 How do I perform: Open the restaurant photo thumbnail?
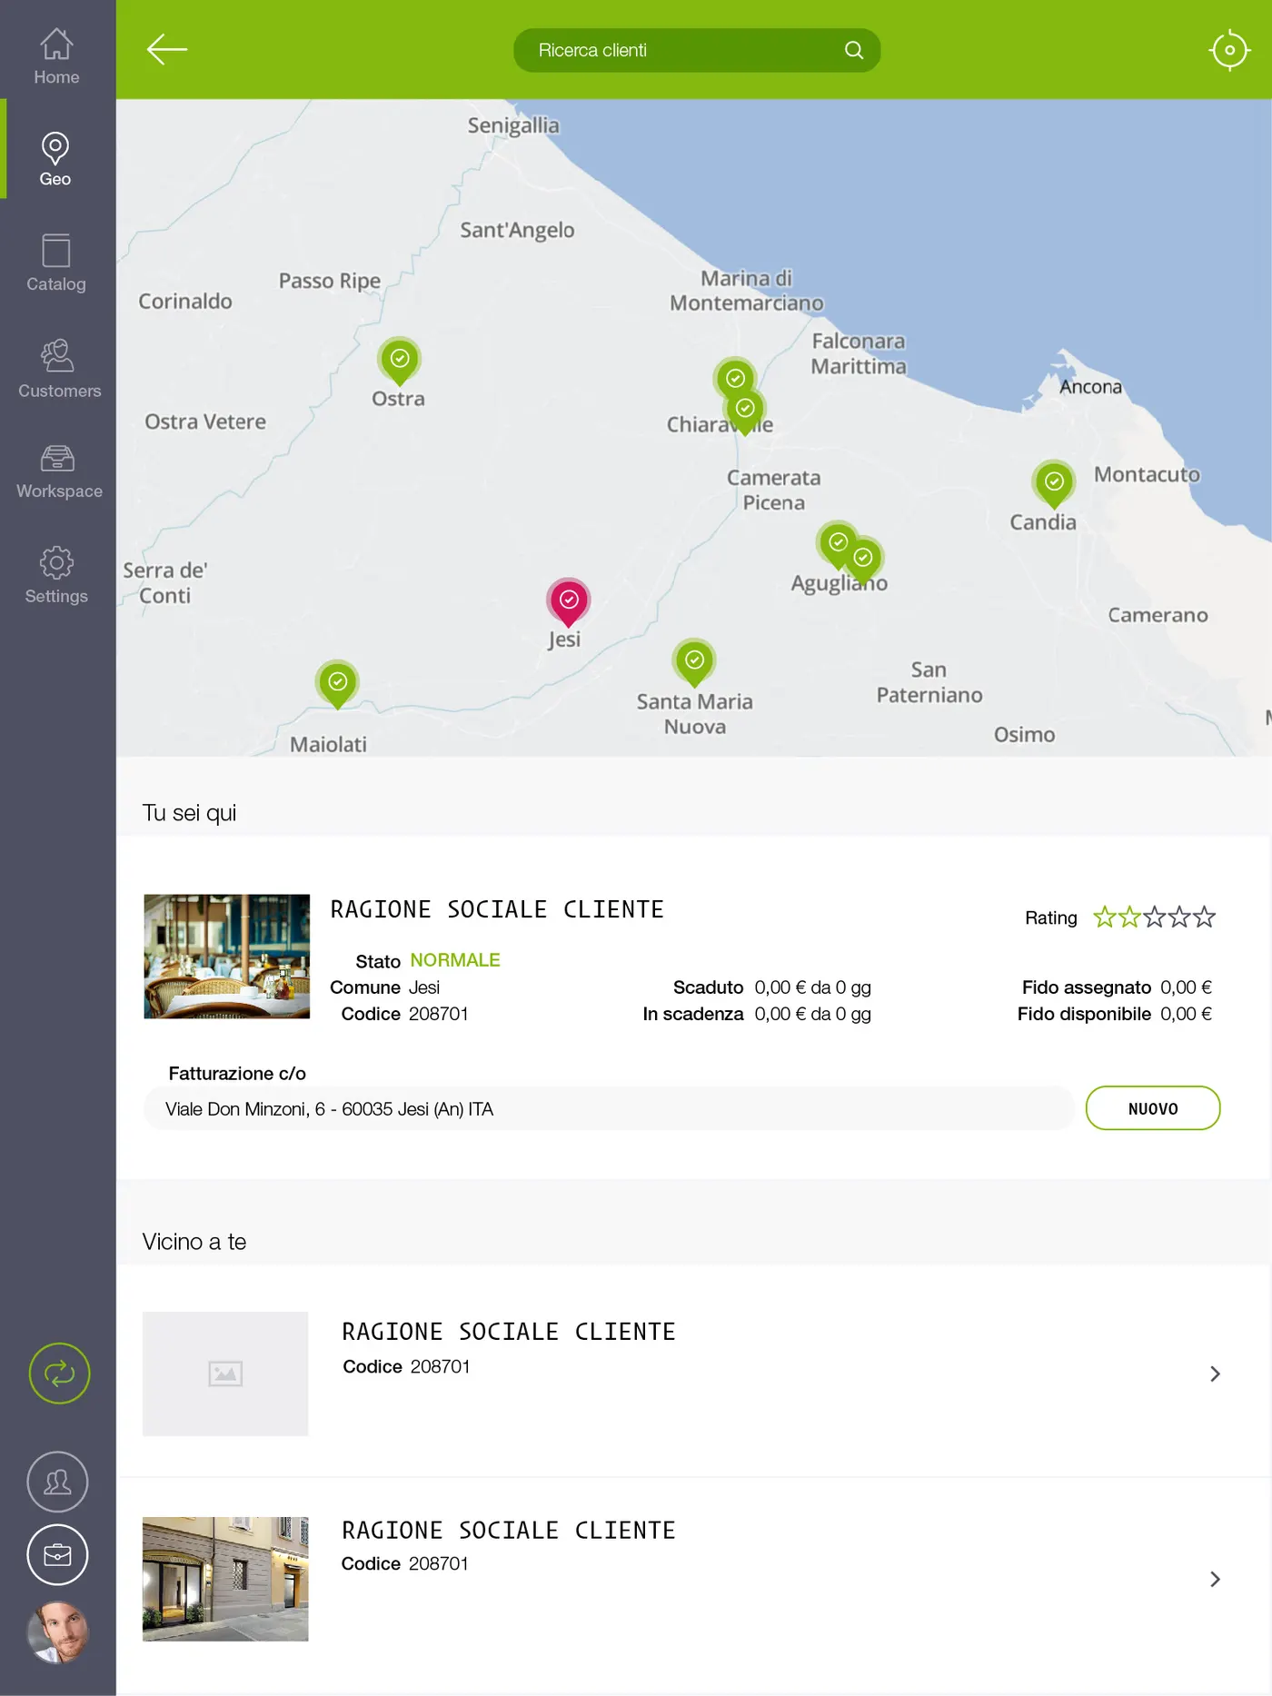click(x=227, y=957)
